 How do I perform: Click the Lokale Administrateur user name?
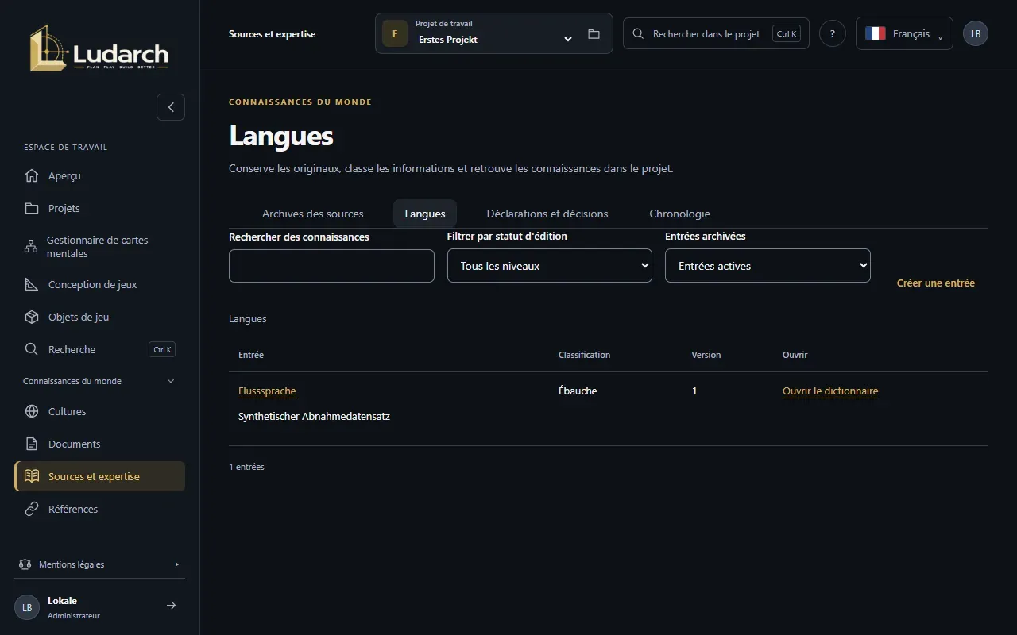(x=74, y=607)
